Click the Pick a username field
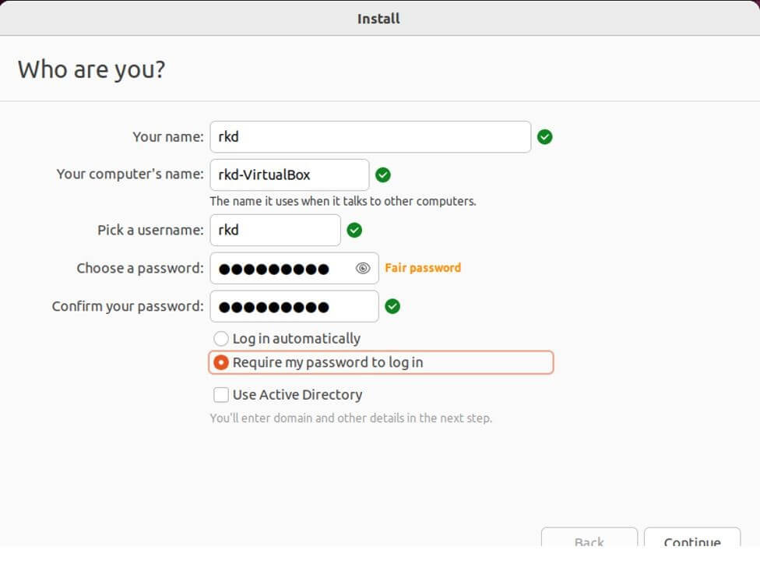Screen dimensions: 760x564 click(275, 231)
